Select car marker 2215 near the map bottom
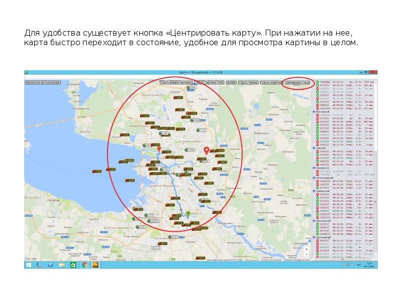 (x=201, y=259)
